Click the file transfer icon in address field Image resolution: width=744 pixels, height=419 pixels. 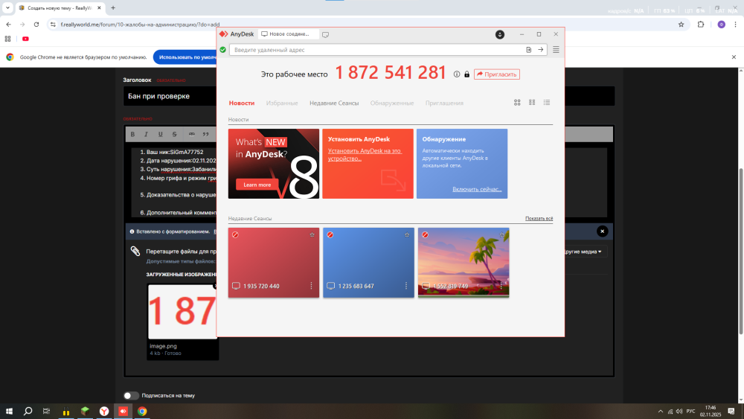pyautogui.click(x=528, y=50)
